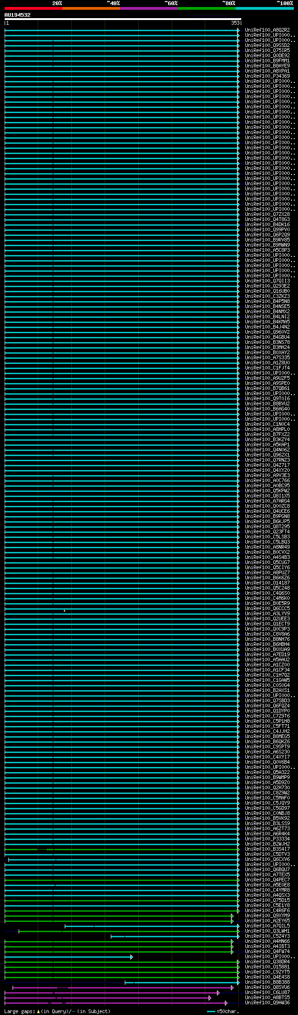Click hit label UniRef100_B9FMM1
Image resolution: width=298 pixels, height=1015 pixels.
pyautogui.click(x=267, y=60)
